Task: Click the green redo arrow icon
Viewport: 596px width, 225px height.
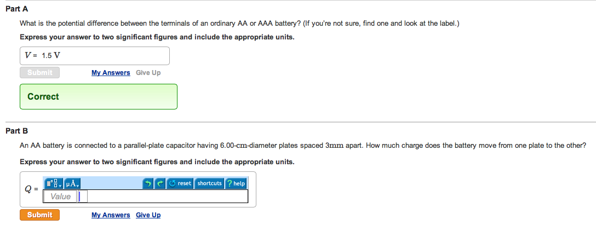Action: point(161,183)
